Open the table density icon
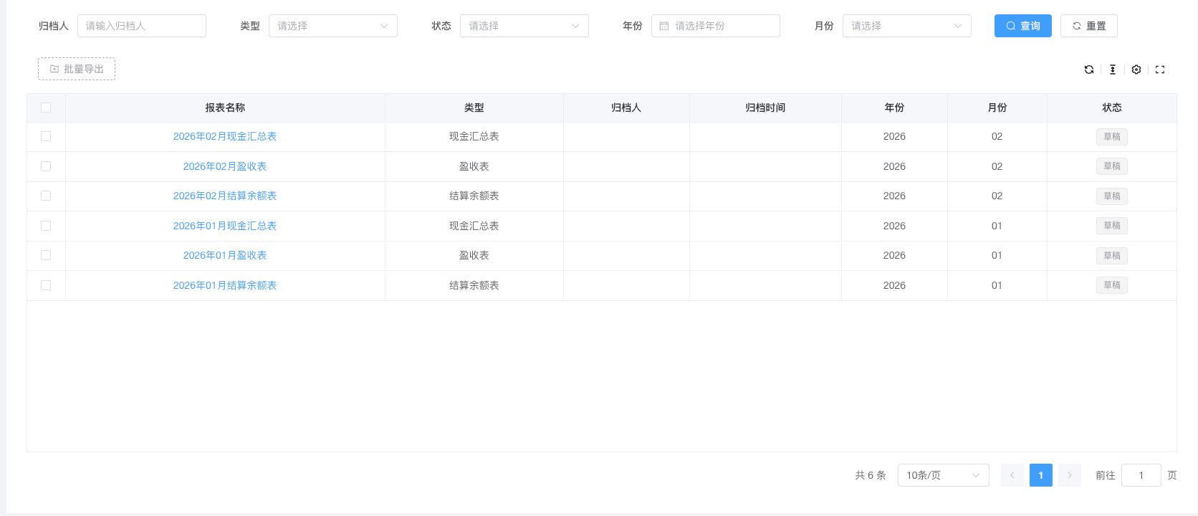1198x516 pixels. point(1113,70)
